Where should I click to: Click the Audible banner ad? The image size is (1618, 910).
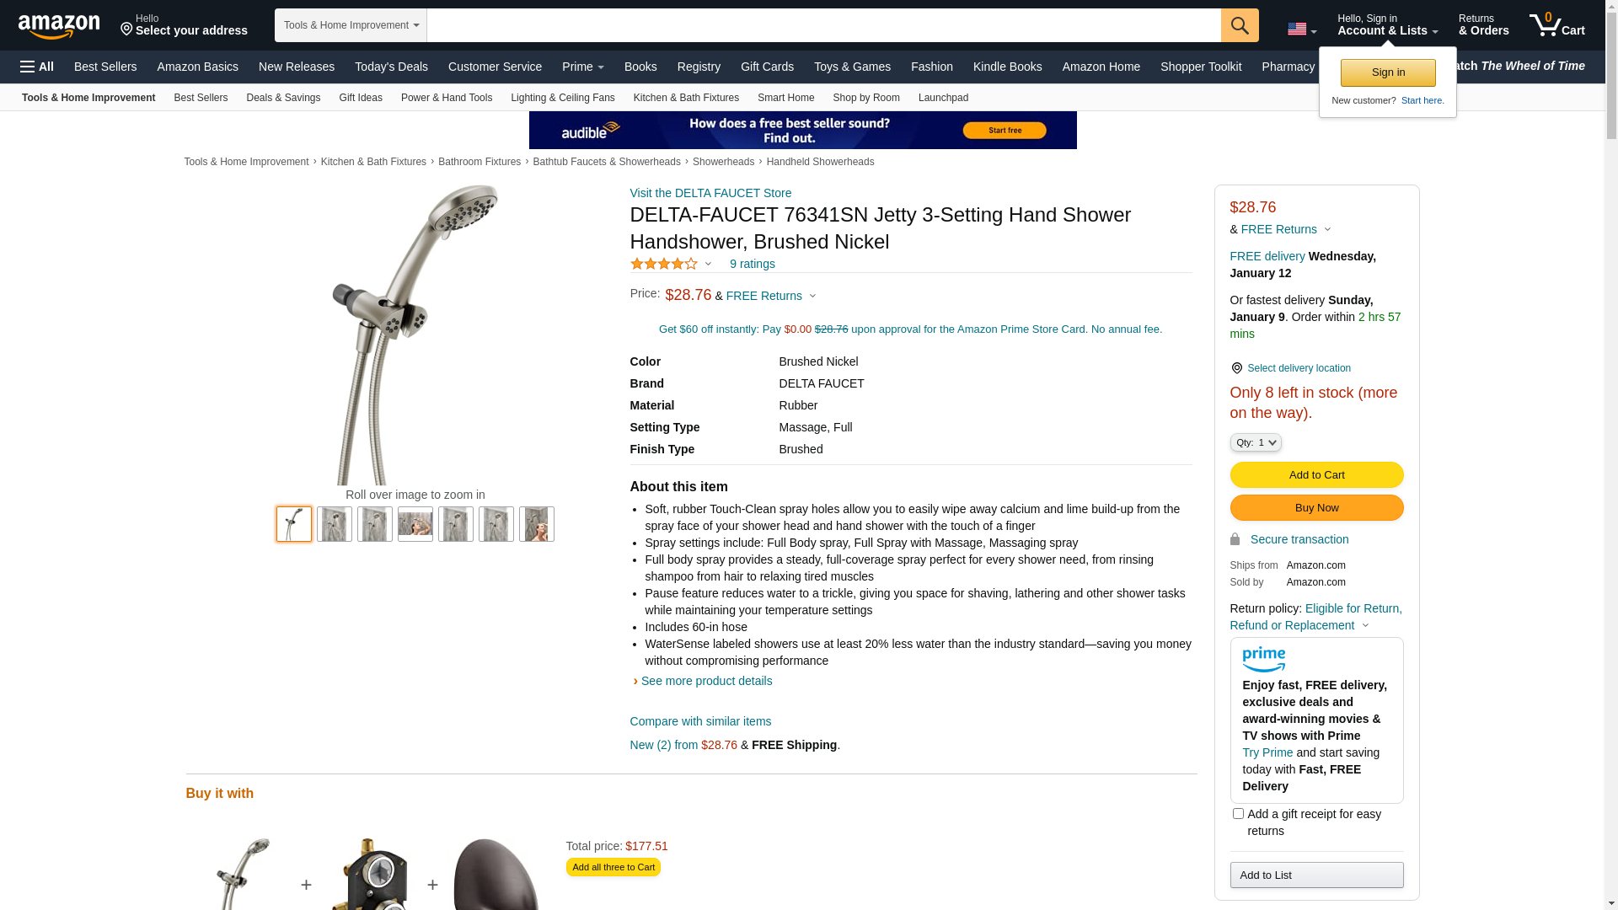click(x=802, y=130)
